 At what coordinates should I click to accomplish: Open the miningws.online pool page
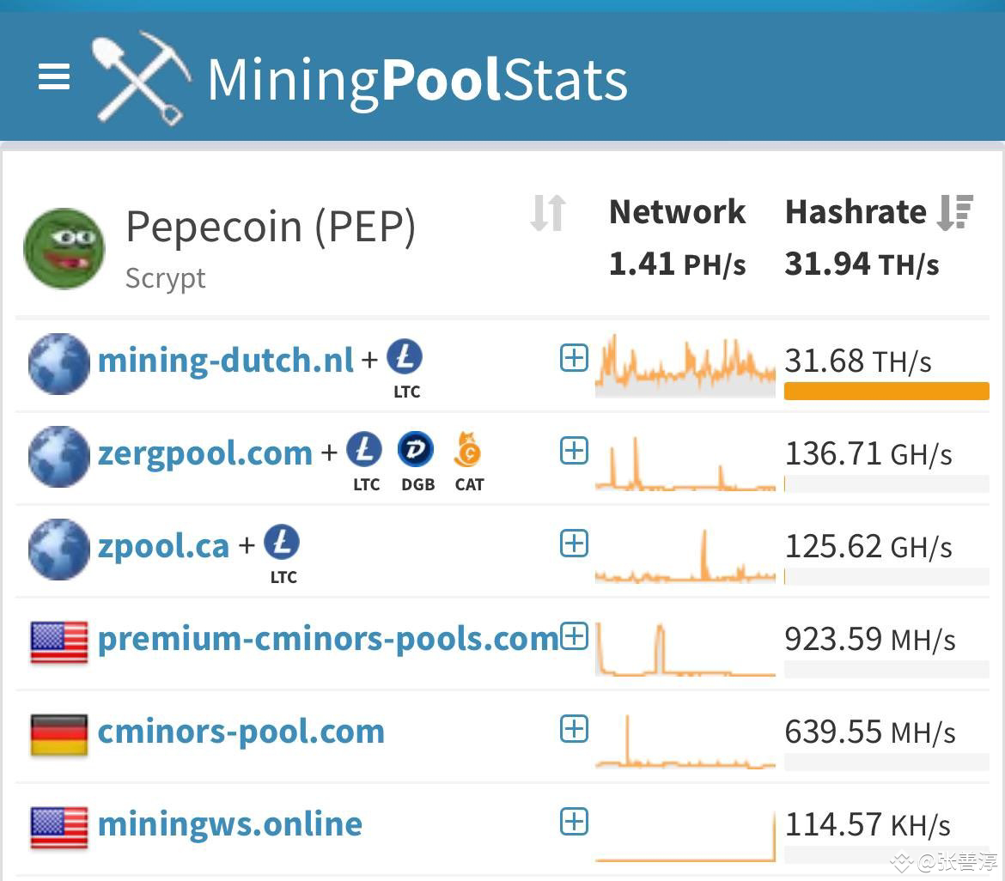coord(229,823)
